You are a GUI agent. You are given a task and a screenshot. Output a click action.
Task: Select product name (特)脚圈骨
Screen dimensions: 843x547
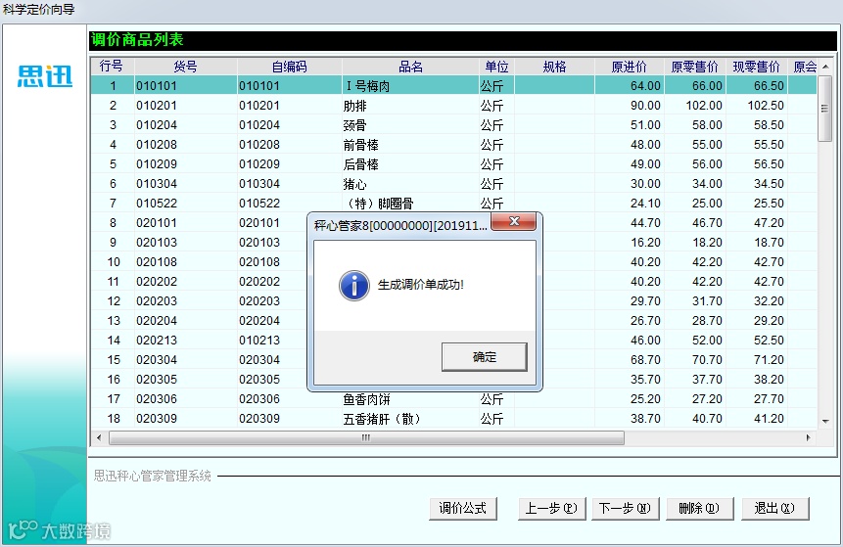coord(380,204)
